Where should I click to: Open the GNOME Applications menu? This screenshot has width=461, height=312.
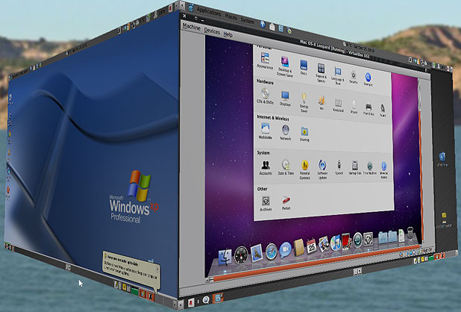point(209,11)
